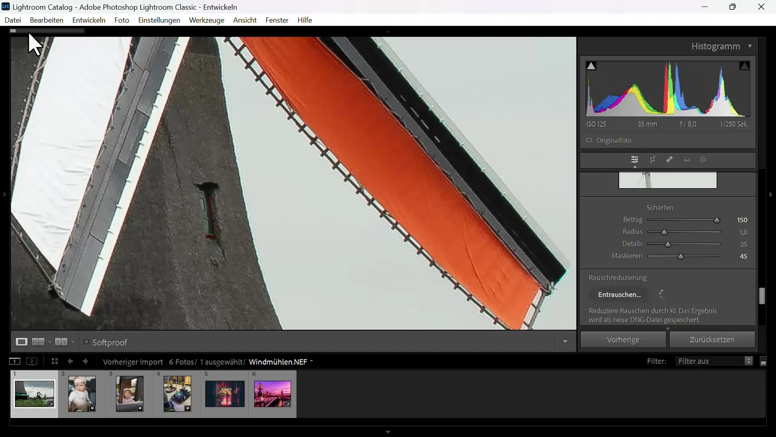Select child in window thumbnail 3
The height and width of the screenshot is (437, 776).
pos(130,394)
